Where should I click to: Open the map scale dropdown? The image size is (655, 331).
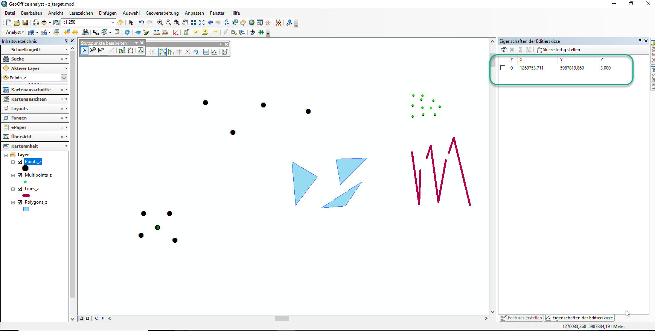pos(113,23)
